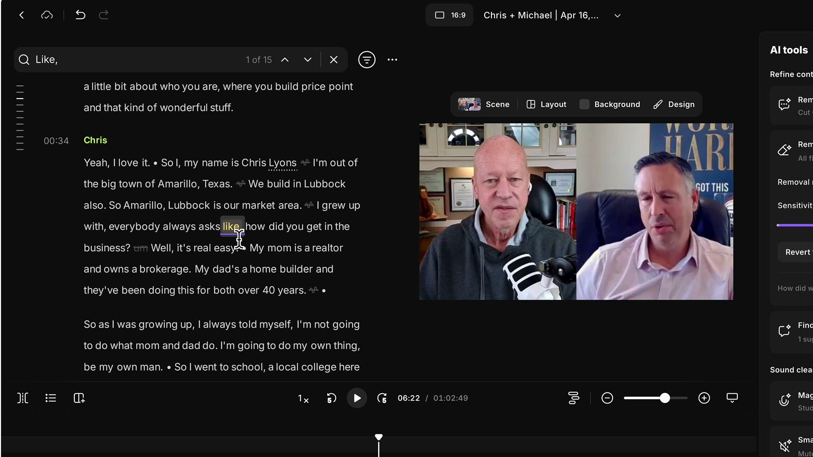Click the back arrow icon

point(22,15)
